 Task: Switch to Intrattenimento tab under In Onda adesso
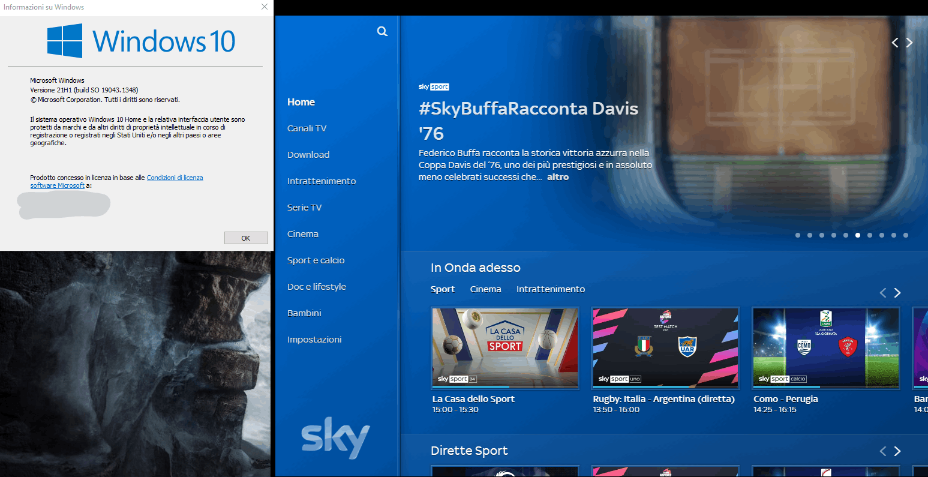coord(551,289)
